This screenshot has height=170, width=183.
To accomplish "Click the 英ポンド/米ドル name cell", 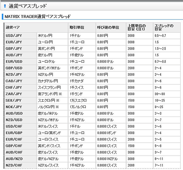I will [52, 68].
